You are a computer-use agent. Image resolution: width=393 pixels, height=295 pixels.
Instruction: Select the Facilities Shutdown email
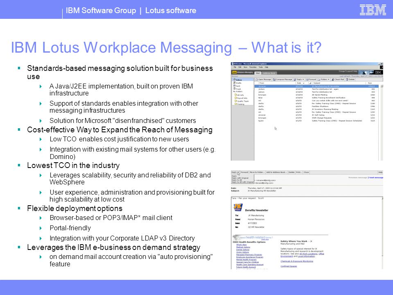tap(317, 107)
